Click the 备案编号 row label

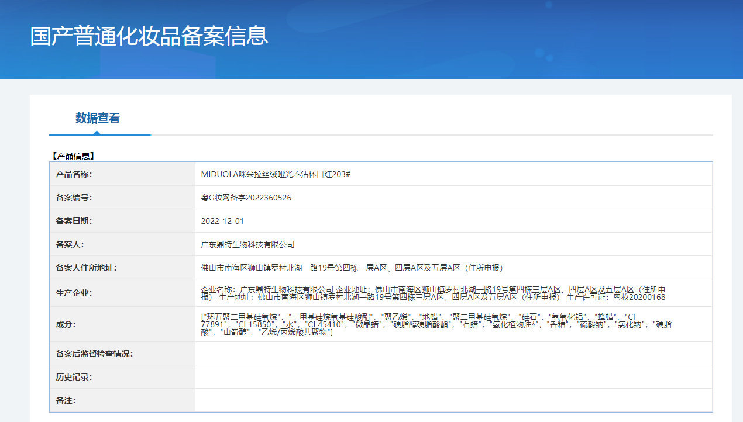pyautogui.click(x=74, y=198)
